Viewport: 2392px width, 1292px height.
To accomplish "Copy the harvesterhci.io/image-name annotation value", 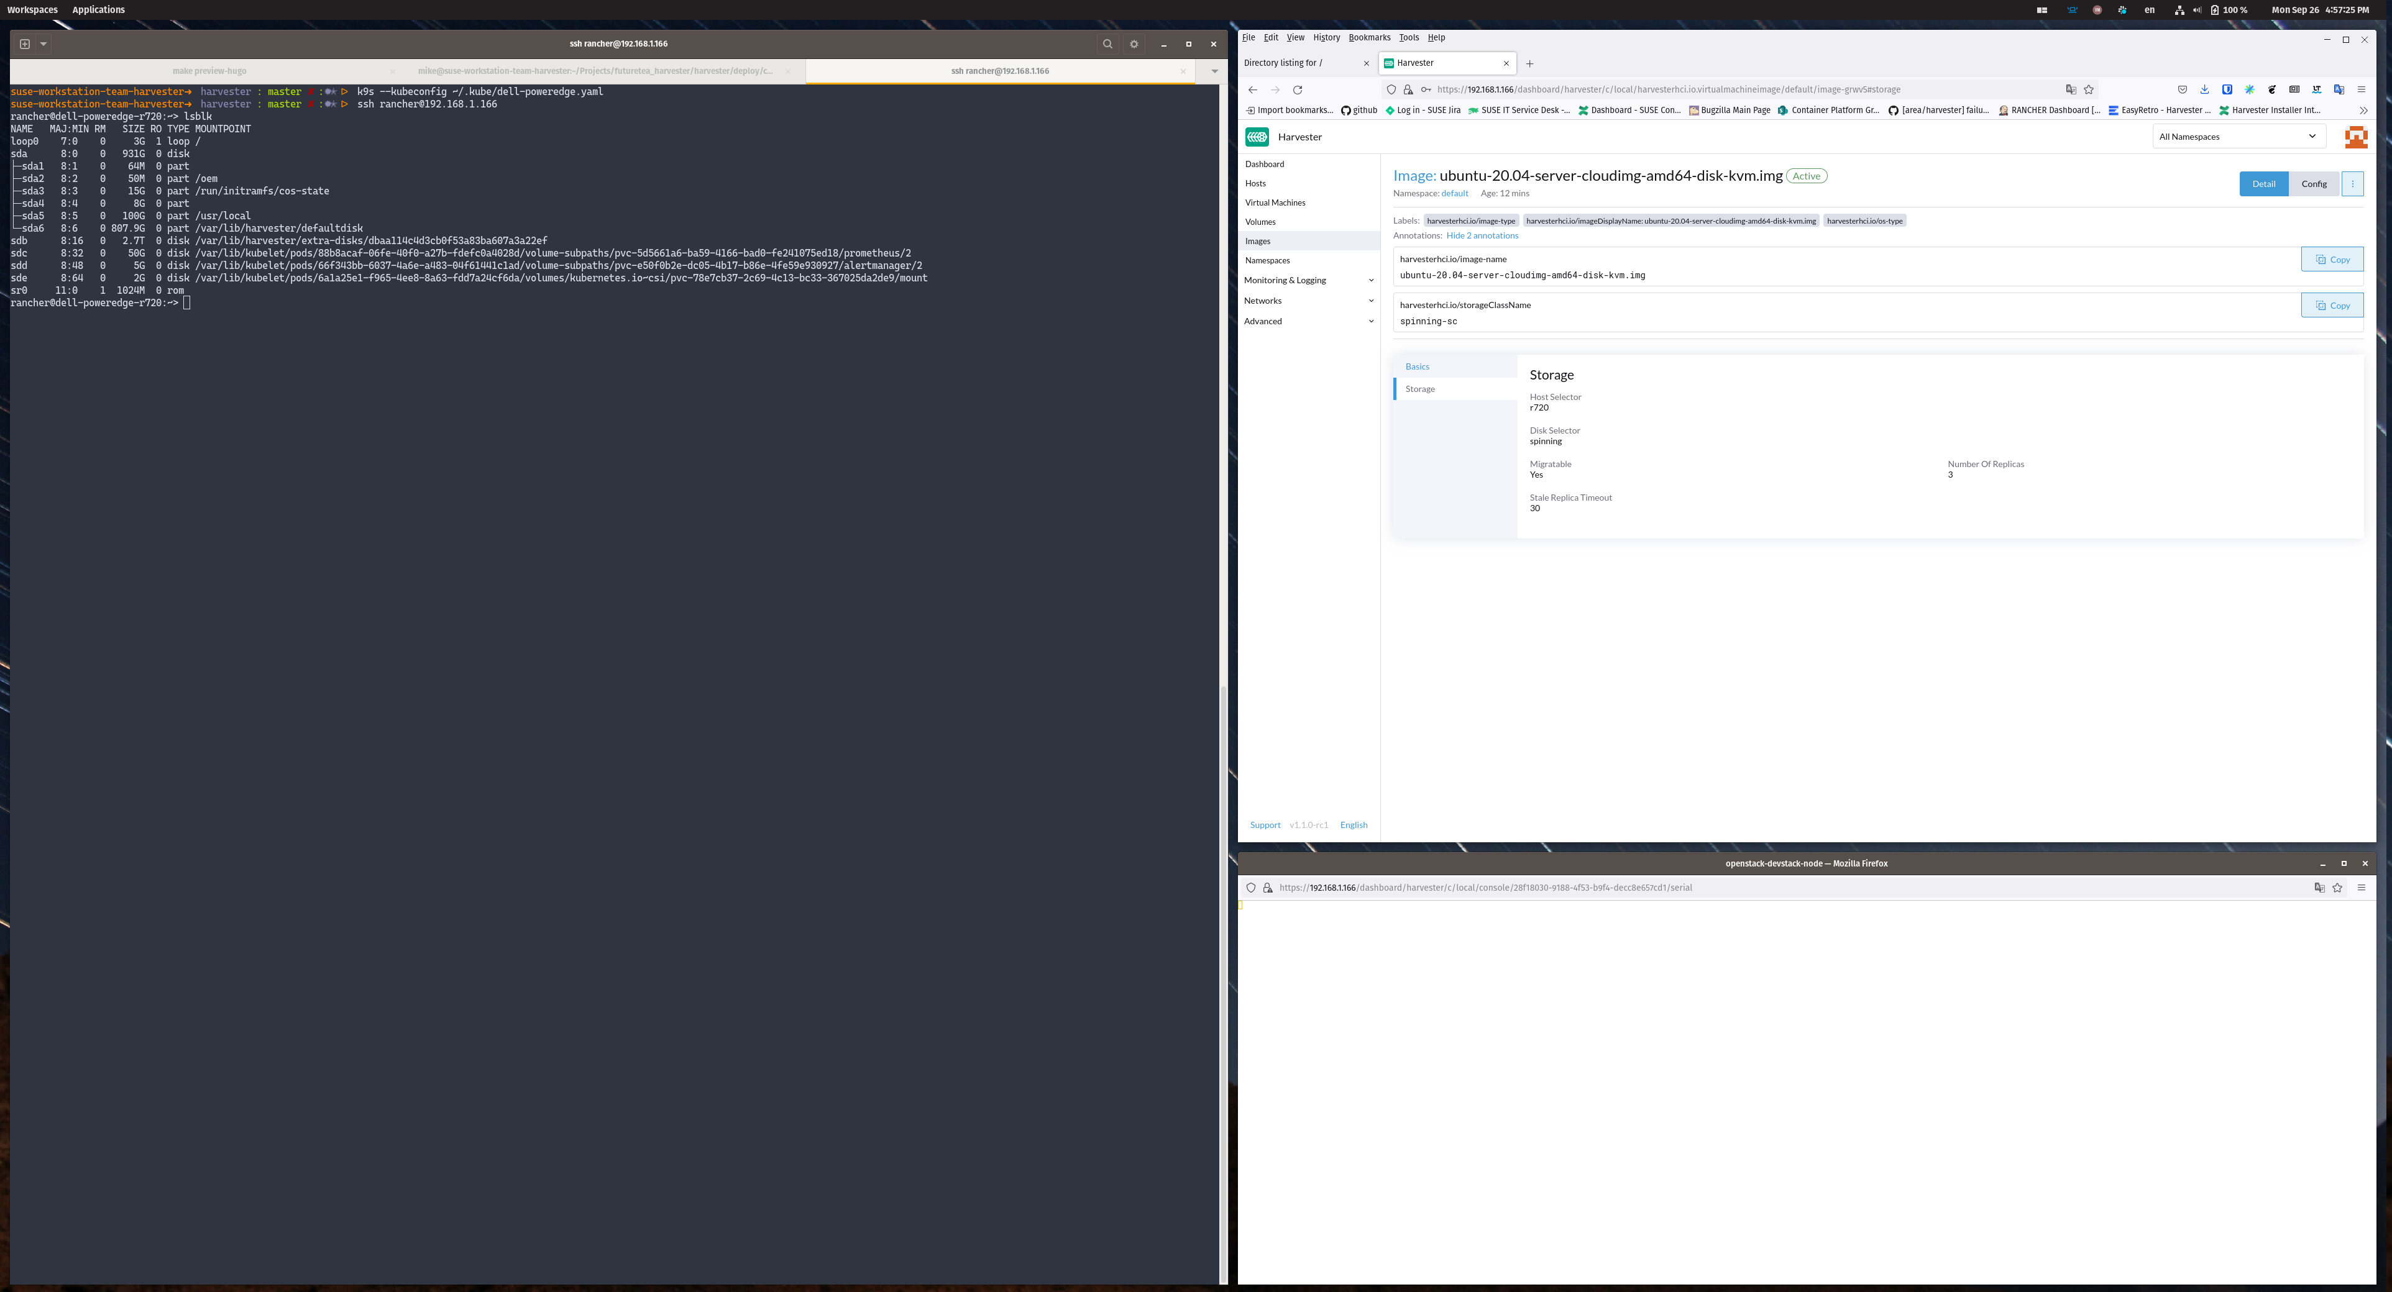I will (x=2332, y=260).
